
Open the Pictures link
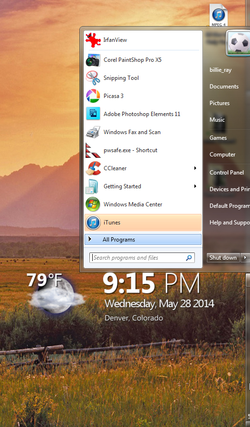pos(220,103)
